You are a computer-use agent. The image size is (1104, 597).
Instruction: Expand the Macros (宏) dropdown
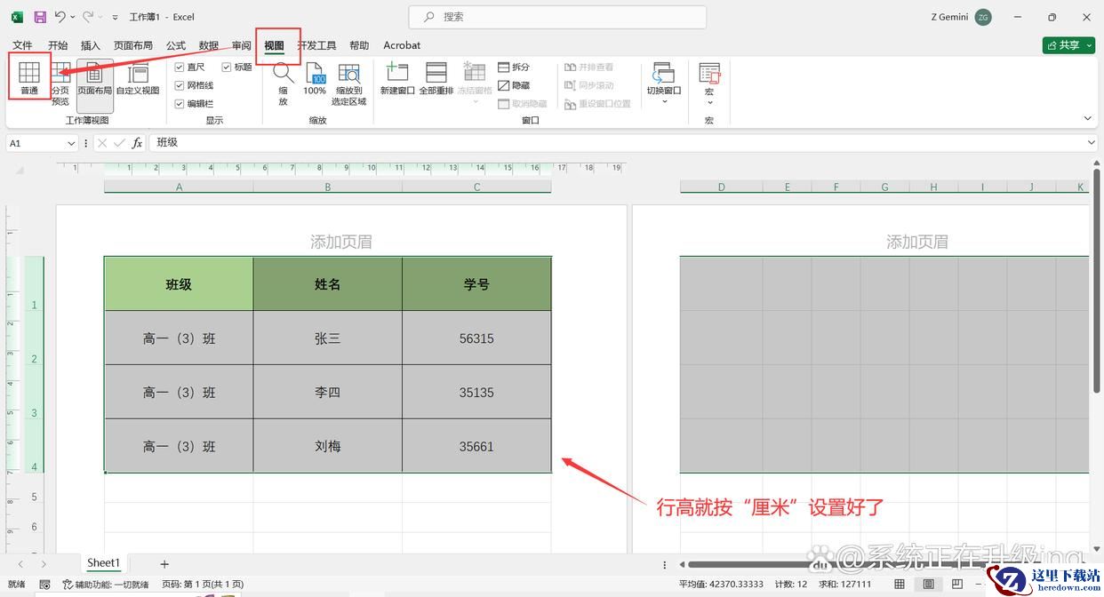click(709, 102)
